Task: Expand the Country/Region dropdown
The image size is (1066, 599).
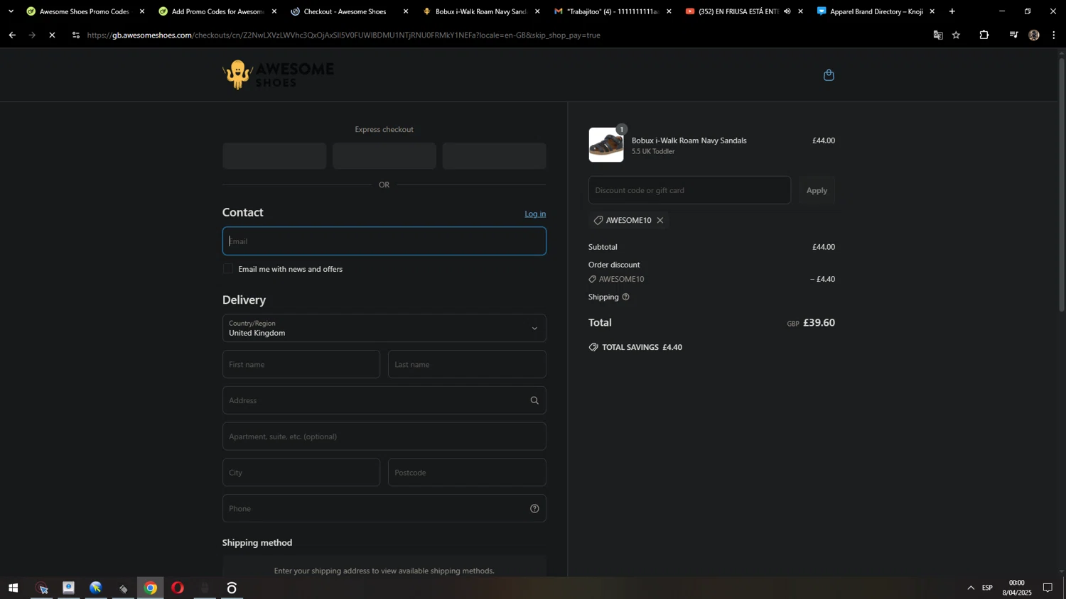Action: [x=384, y=329]
